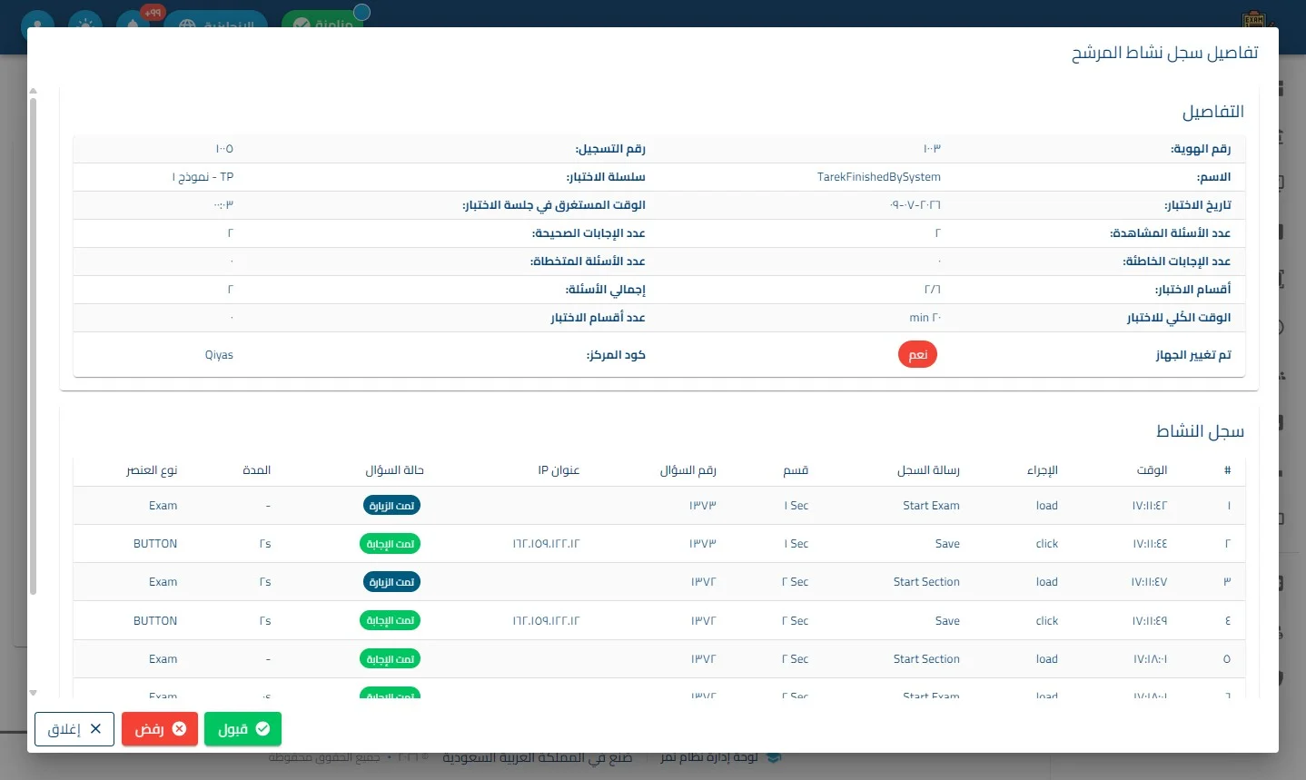The width and height of the screenshot is (1306, 780).
Task: Click the BUTTON element type in row ٢
Action: point(155,544)
